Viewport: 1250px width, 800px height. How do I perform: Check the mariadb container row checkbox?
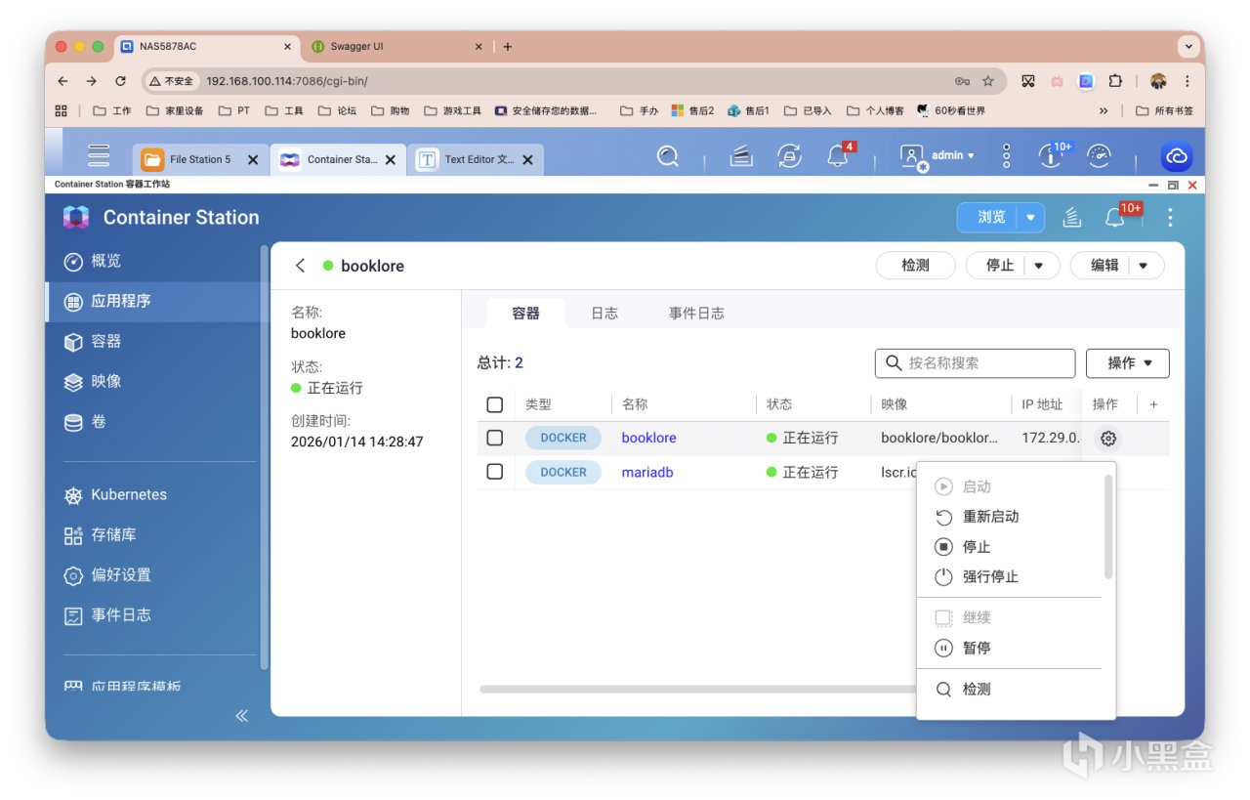click(495, 472)
